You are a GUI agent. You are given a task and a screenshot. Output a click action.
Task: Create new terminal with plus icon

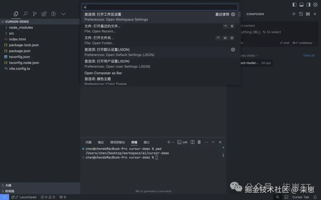[x=169, y=142]
